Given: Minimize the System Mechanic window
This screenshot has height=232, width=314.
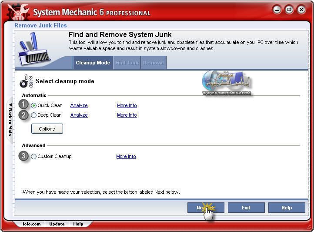Looking at the screenshot, I should click(277, 10).
